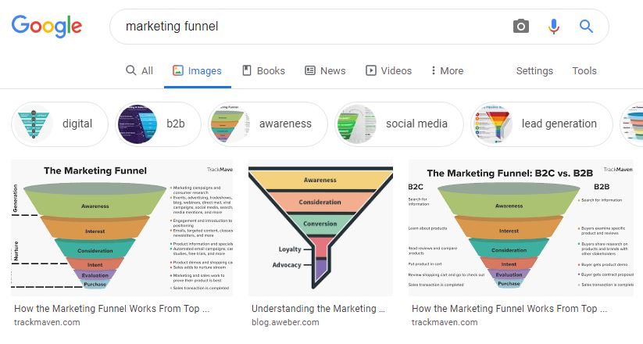Click the search by image camera icon
This screenshot has width=643, height=344.
521,27
